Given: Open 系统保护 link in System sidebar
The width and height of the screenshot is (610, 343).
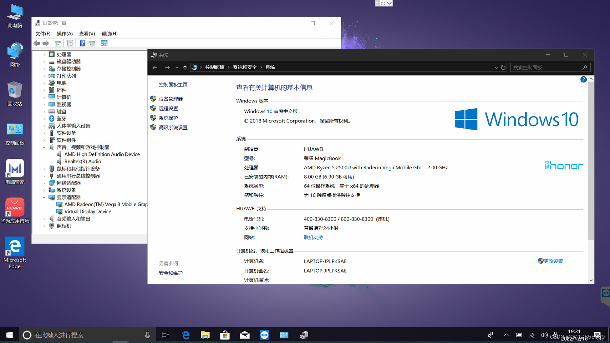Looking at the screenshot, I should [168, 118].
